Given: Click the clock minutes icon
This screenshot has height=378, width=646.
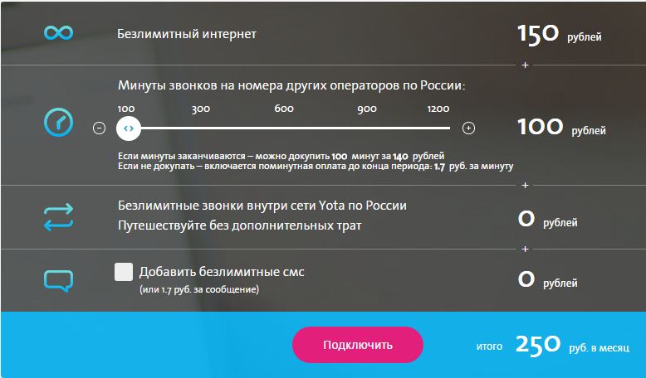Looking at the screenshot, I should coord(58,124).
